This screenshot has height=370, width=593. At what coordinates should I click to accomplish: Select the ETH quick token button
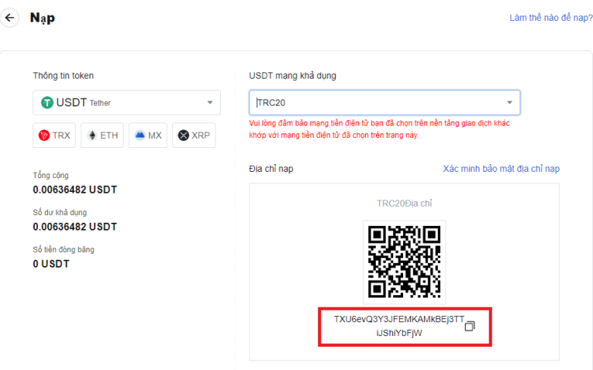coord(102,135)
